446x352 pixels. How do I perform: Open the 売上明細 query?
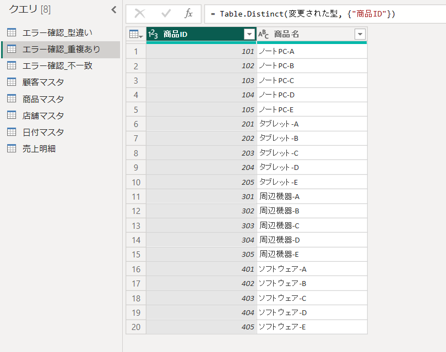(x=61, y=148)
